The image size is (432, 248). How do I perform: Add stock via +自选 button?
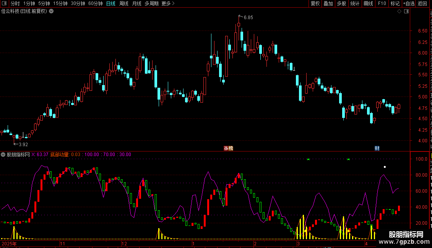coord(409,3)
